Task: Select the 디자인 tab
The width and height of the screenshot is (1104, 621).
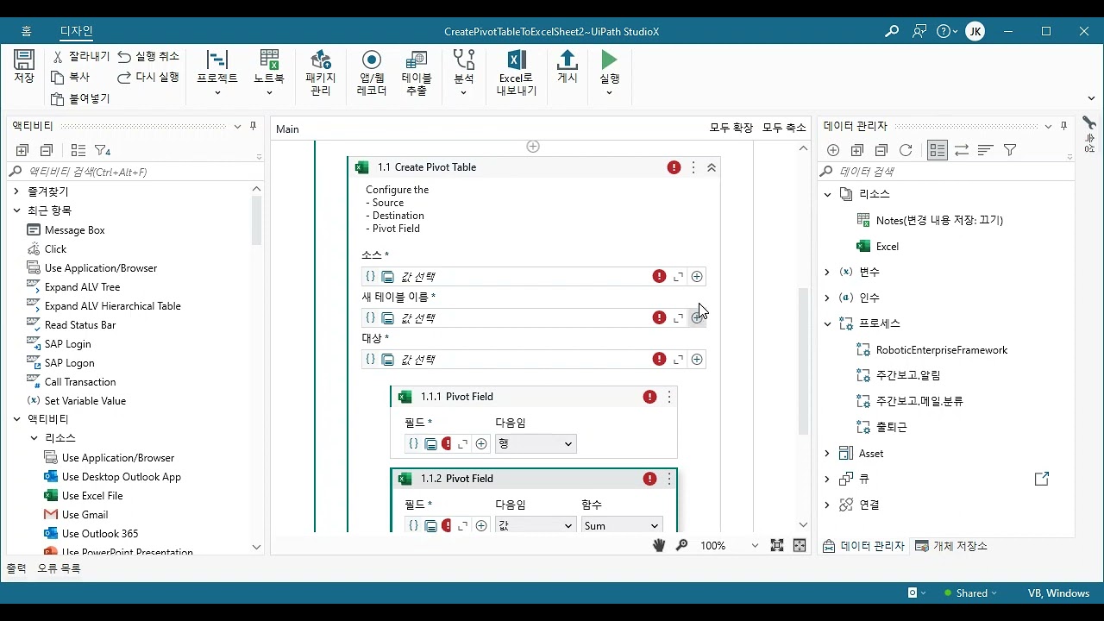Action: tap(76, 31)
